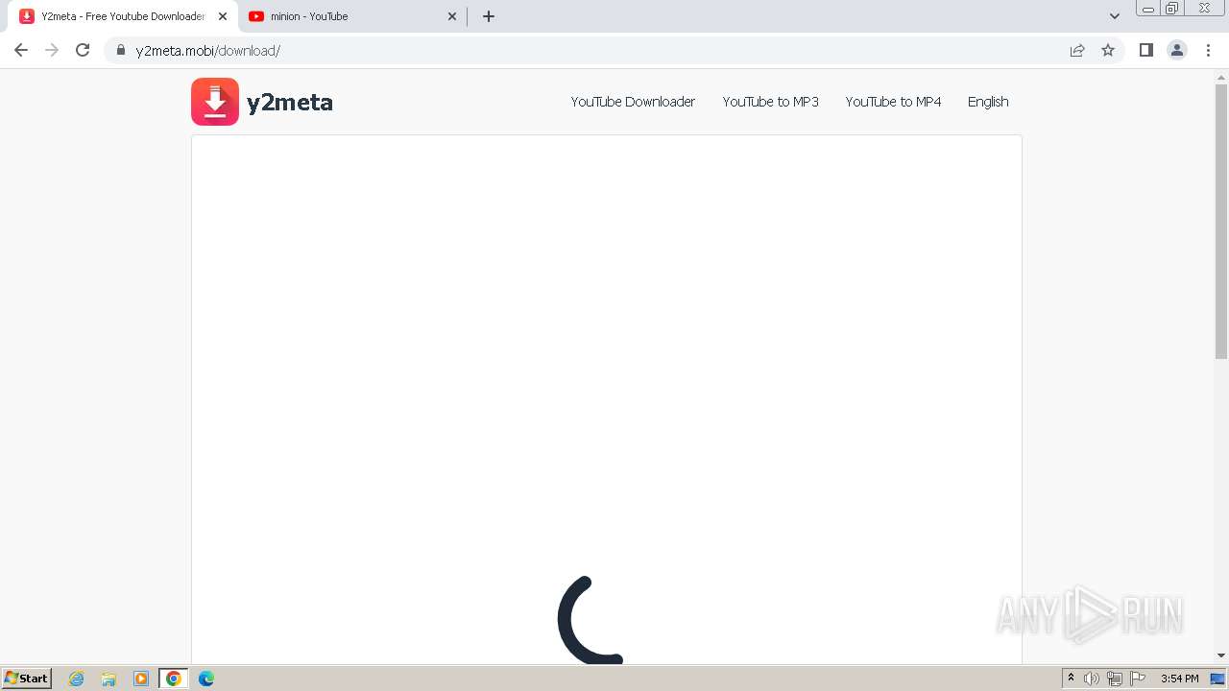Open Chrome three-dot menu
Image resolution: width=1229 pixels, height=691 pixels.
pyautogui.click(x=1209, y=50)
